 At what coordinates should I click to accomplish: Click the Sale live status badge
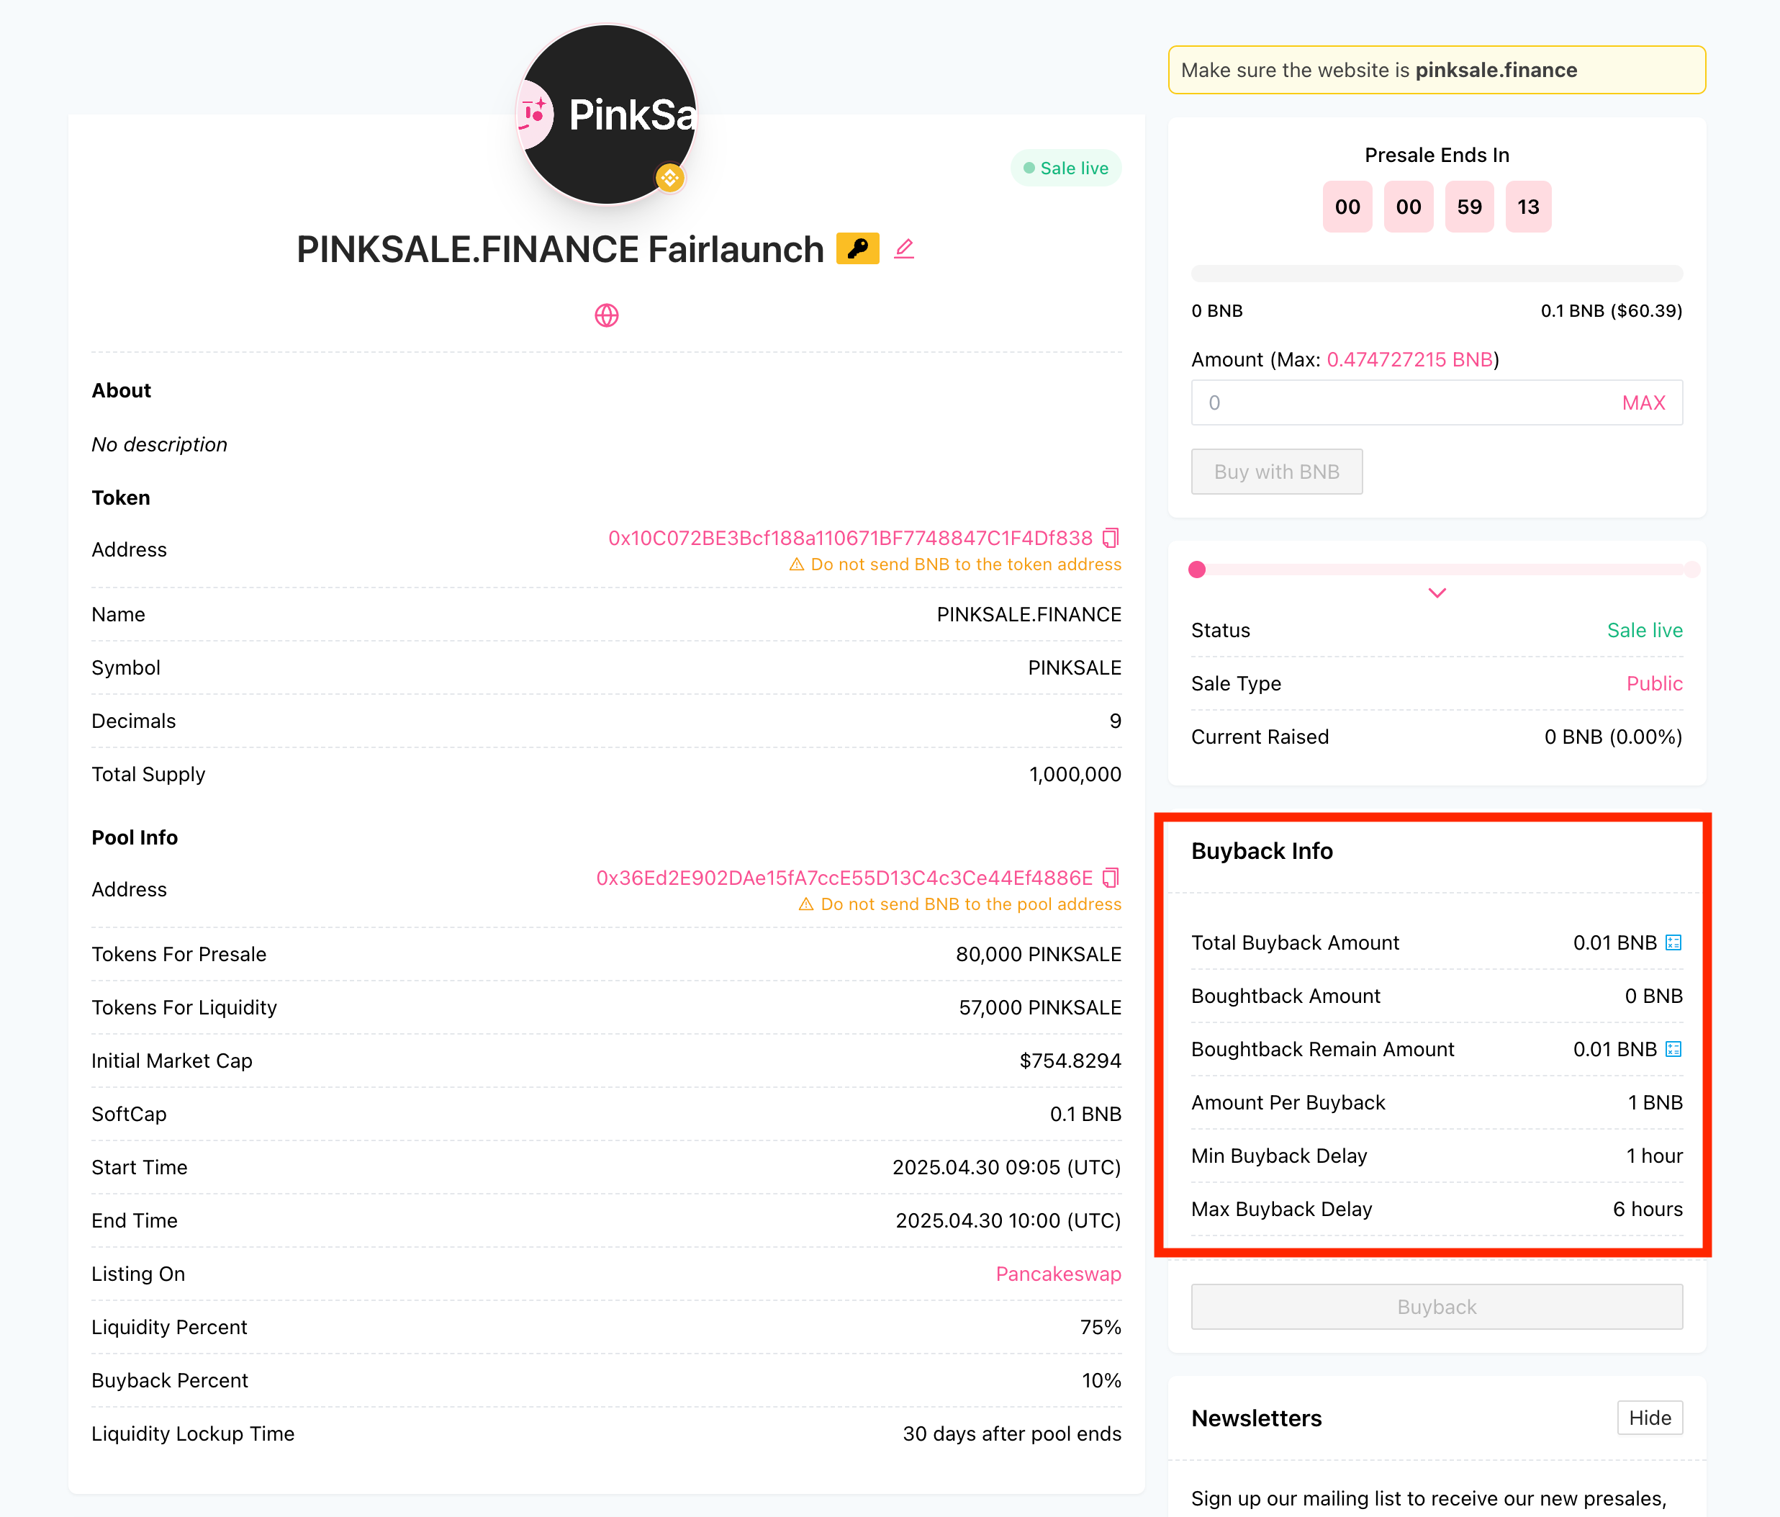pos(1066,168)
